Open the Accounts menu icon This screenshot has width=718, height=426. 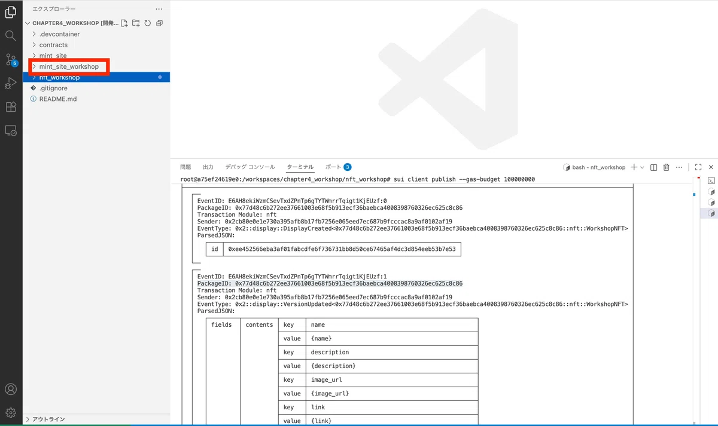tap(11, 389)
